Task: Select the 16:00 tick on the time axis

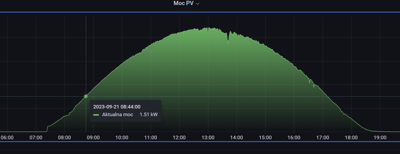Action: click(294, 137)
